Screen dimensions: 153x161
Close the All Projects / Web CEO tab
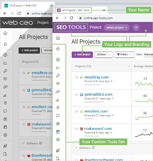coord(51,6)
